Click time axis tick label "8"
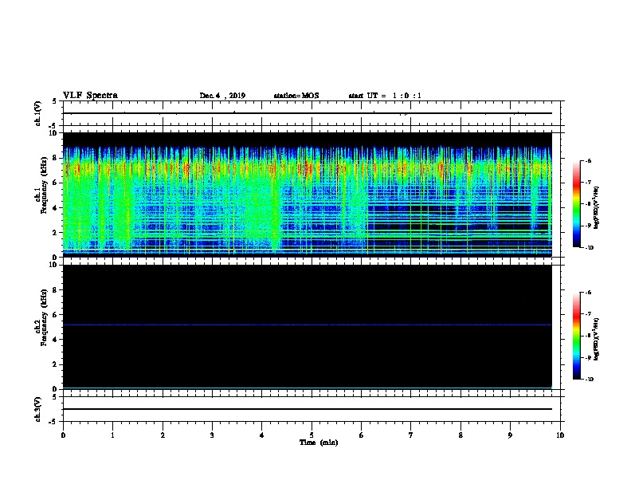The height and width of the screenshot is (488, 631). 461,435
